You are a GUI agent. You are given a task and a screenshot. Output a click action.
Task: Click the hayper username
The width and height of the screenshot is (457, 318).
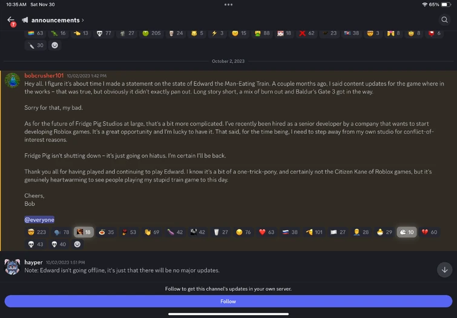pos(33,262)
